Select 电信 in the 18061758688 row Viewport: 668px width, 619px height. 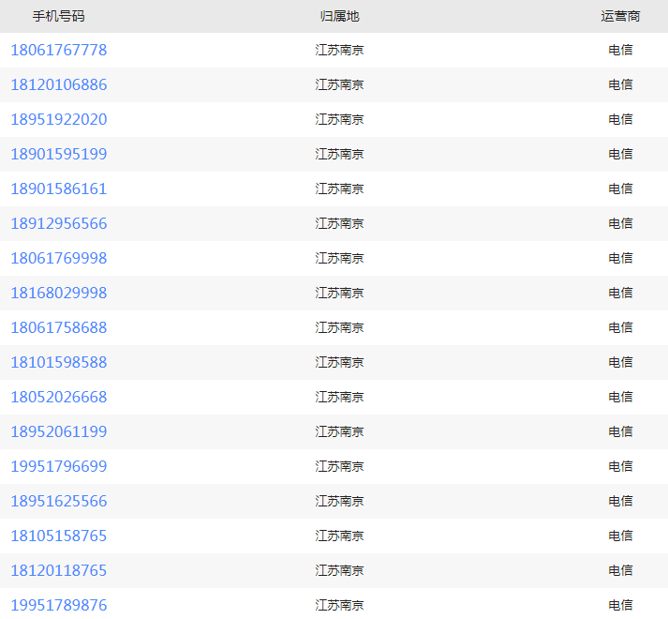point(620,328)
